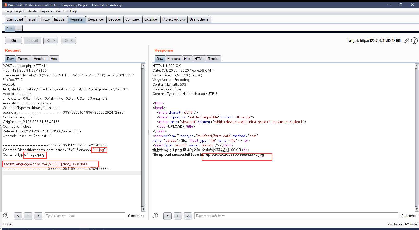419x230 pixels.
Task: Switch to response Headers tab
Action: (173, 59)
